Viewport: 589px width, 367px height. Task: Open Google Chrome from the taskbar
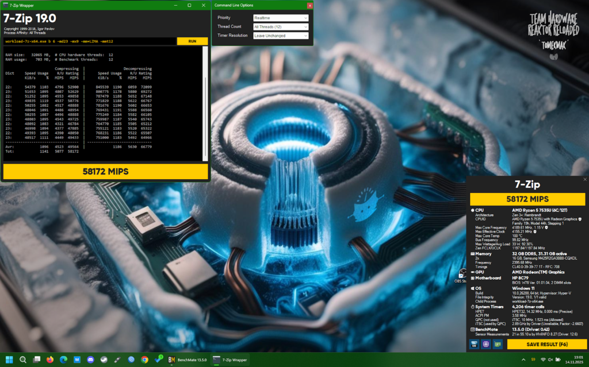click(x=144, y=360)
